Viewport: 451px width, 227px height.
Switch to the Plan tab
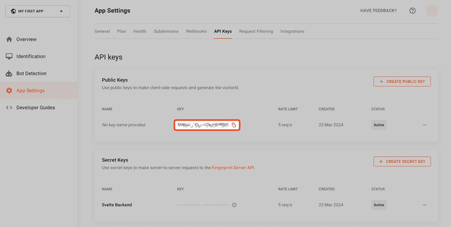click(x=122, y=31)
